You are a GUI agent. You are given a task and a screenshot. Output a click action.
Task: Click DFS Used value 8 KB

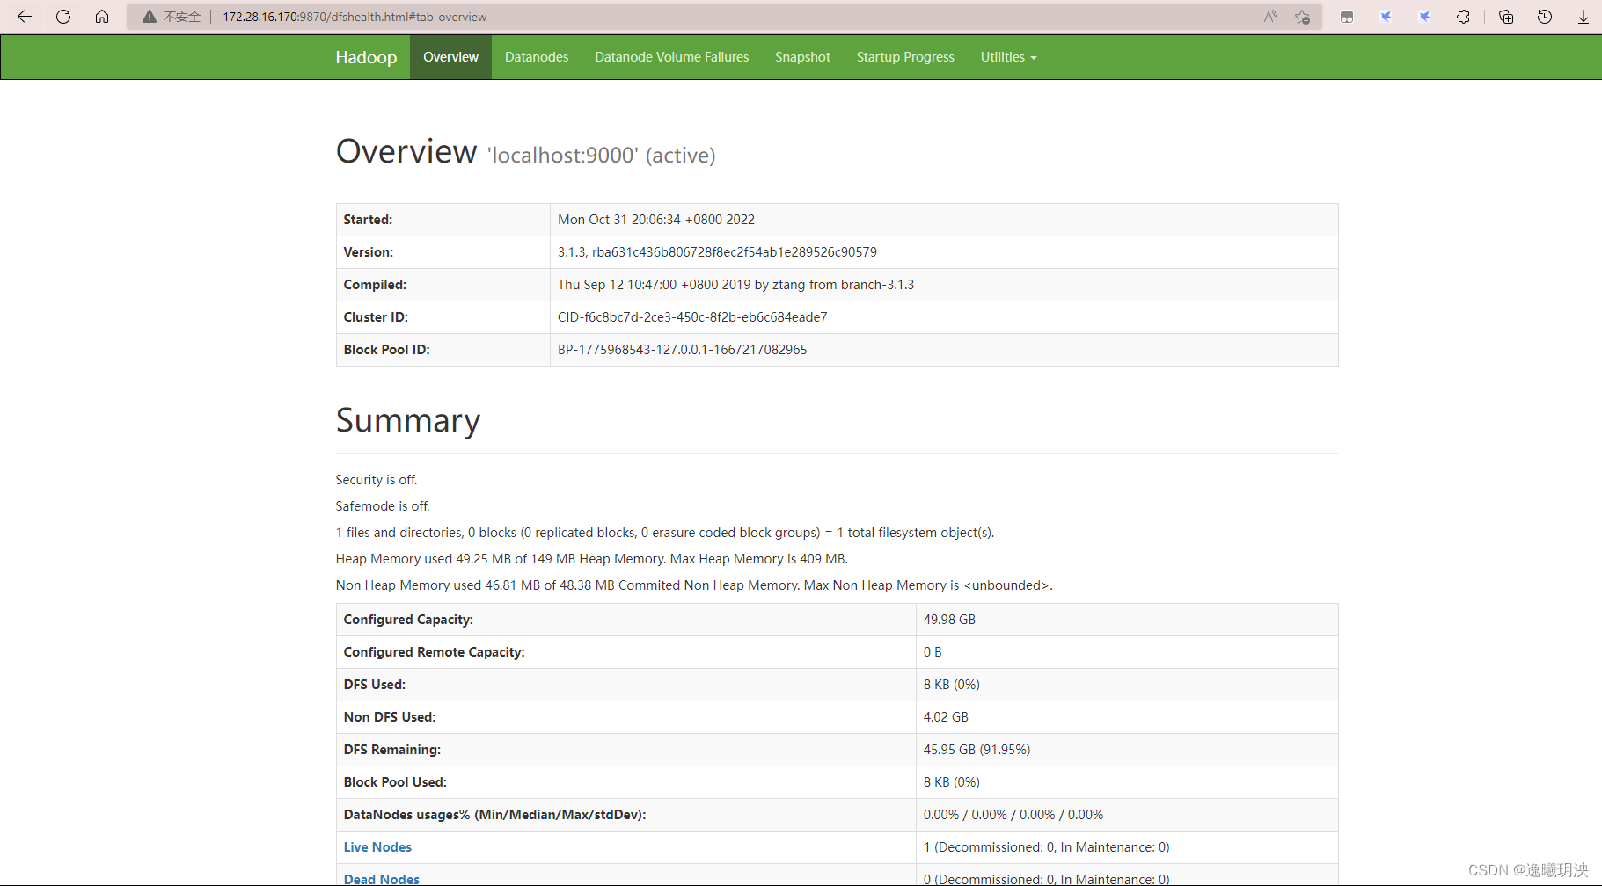951,685
